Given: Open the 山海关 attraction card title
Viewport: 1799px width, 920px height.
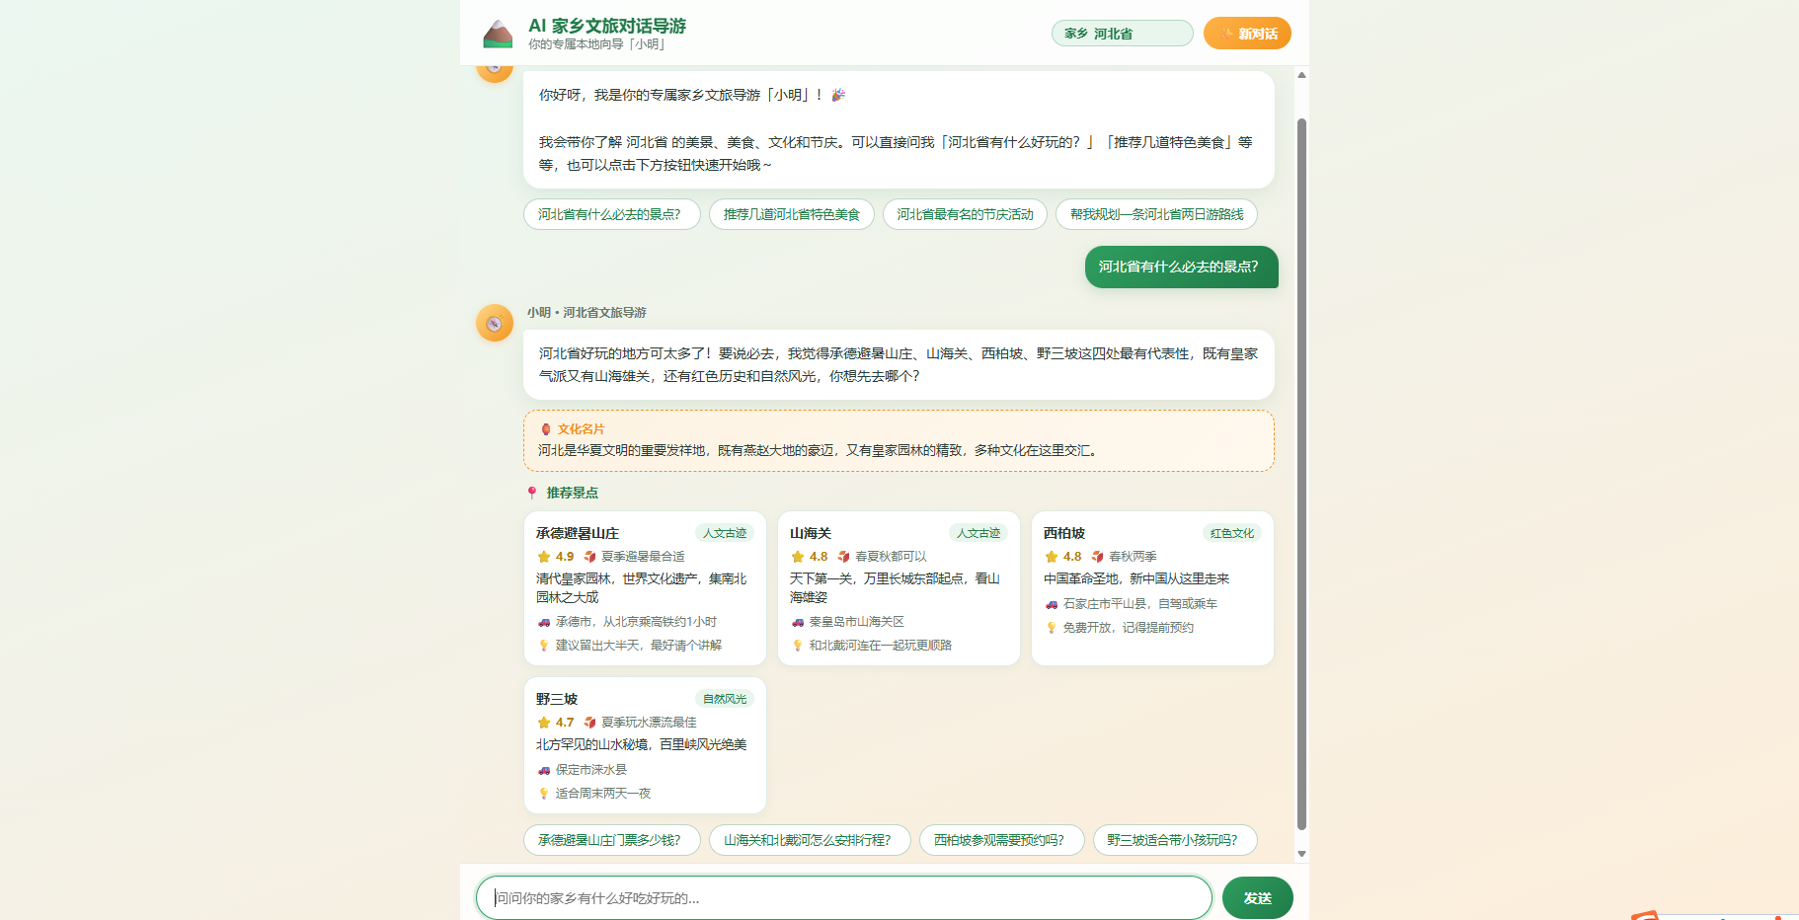Looking at the screenshot, I should [811, 533].
